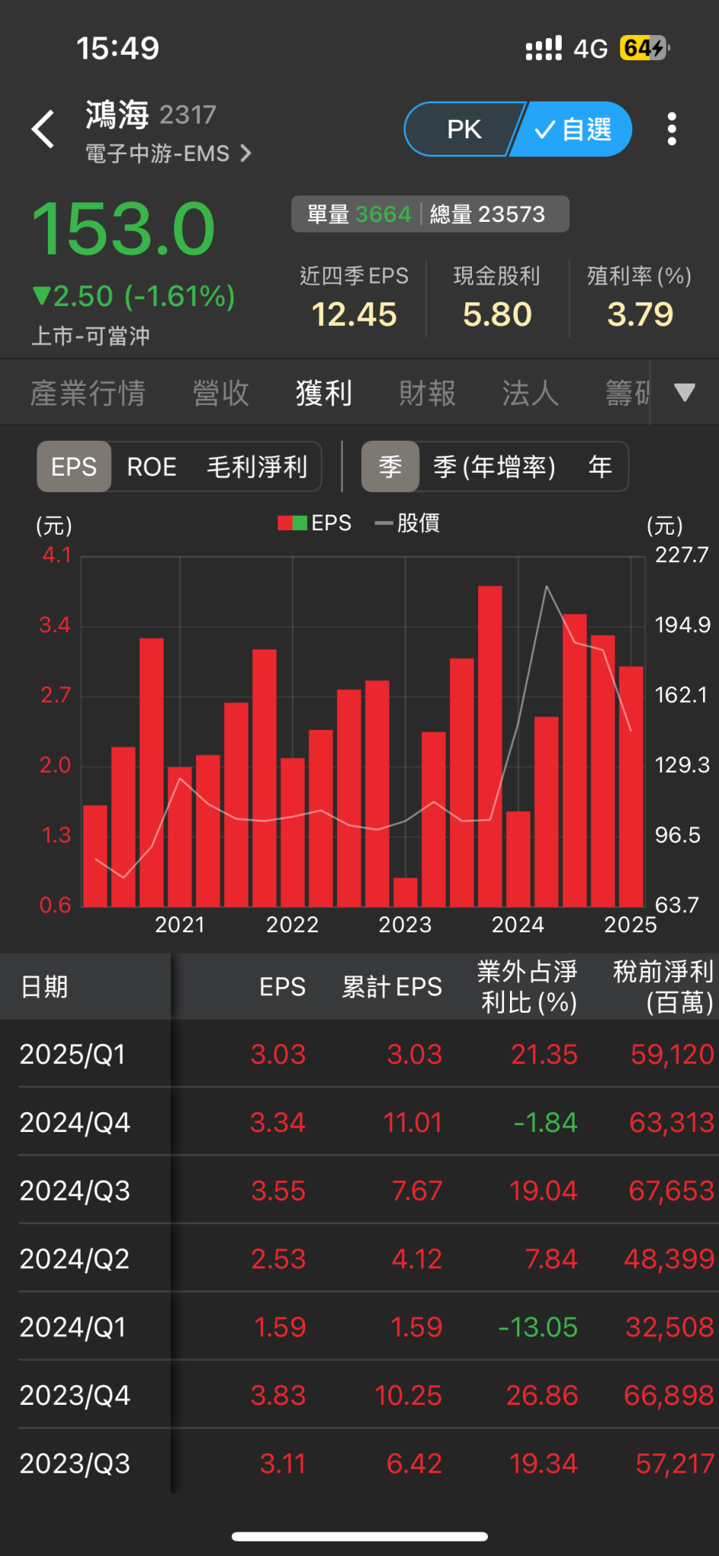Tap the 殖利率 value 3.79
Viewport: 719px width, 1556px height.
point(640,314)
